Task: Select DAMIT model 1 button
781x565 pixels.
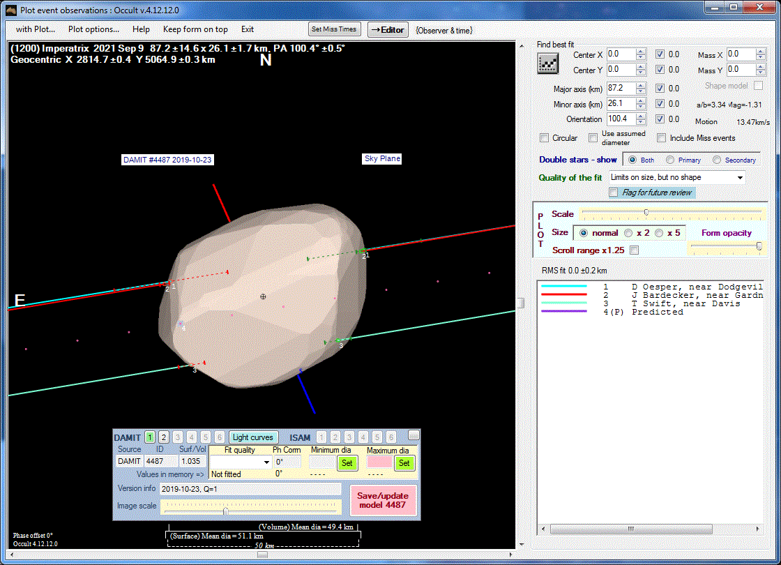Action: pyautogui.click(x=150, y=437)
